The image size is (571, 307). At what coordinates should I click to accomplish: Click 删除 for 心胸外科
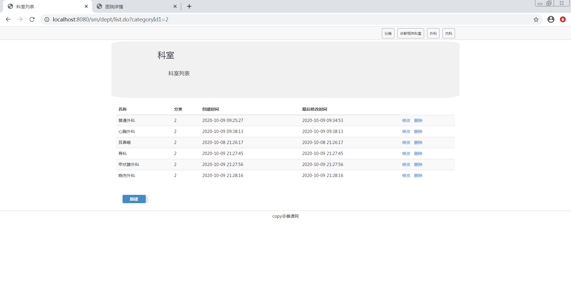click(x=418, y=131)
